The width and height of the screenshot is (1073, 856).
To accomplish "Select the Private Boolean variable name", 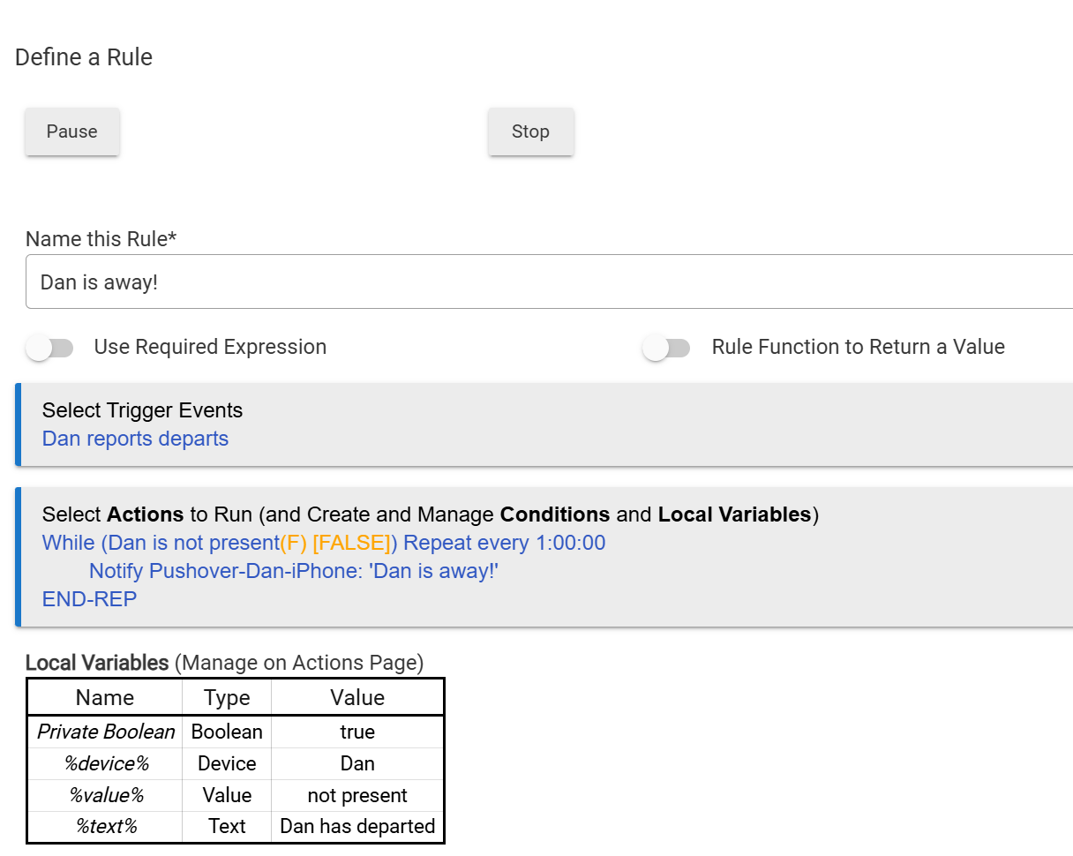I will [106, 732].
